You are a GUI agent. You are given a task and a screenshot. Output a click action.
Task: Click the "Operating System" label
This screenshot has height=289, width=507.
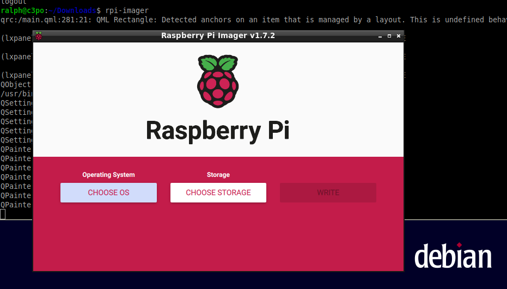click(108, 175)
